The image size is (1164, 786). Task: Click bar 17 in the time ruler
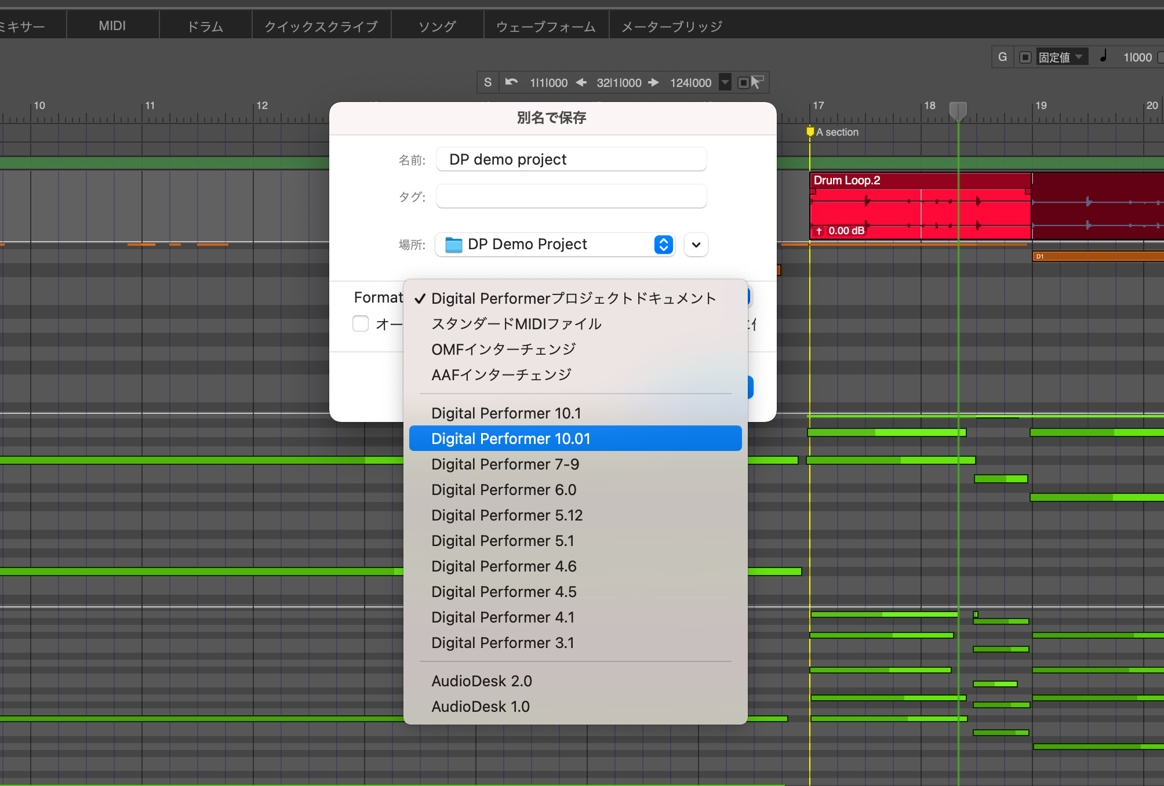(818, 105)
